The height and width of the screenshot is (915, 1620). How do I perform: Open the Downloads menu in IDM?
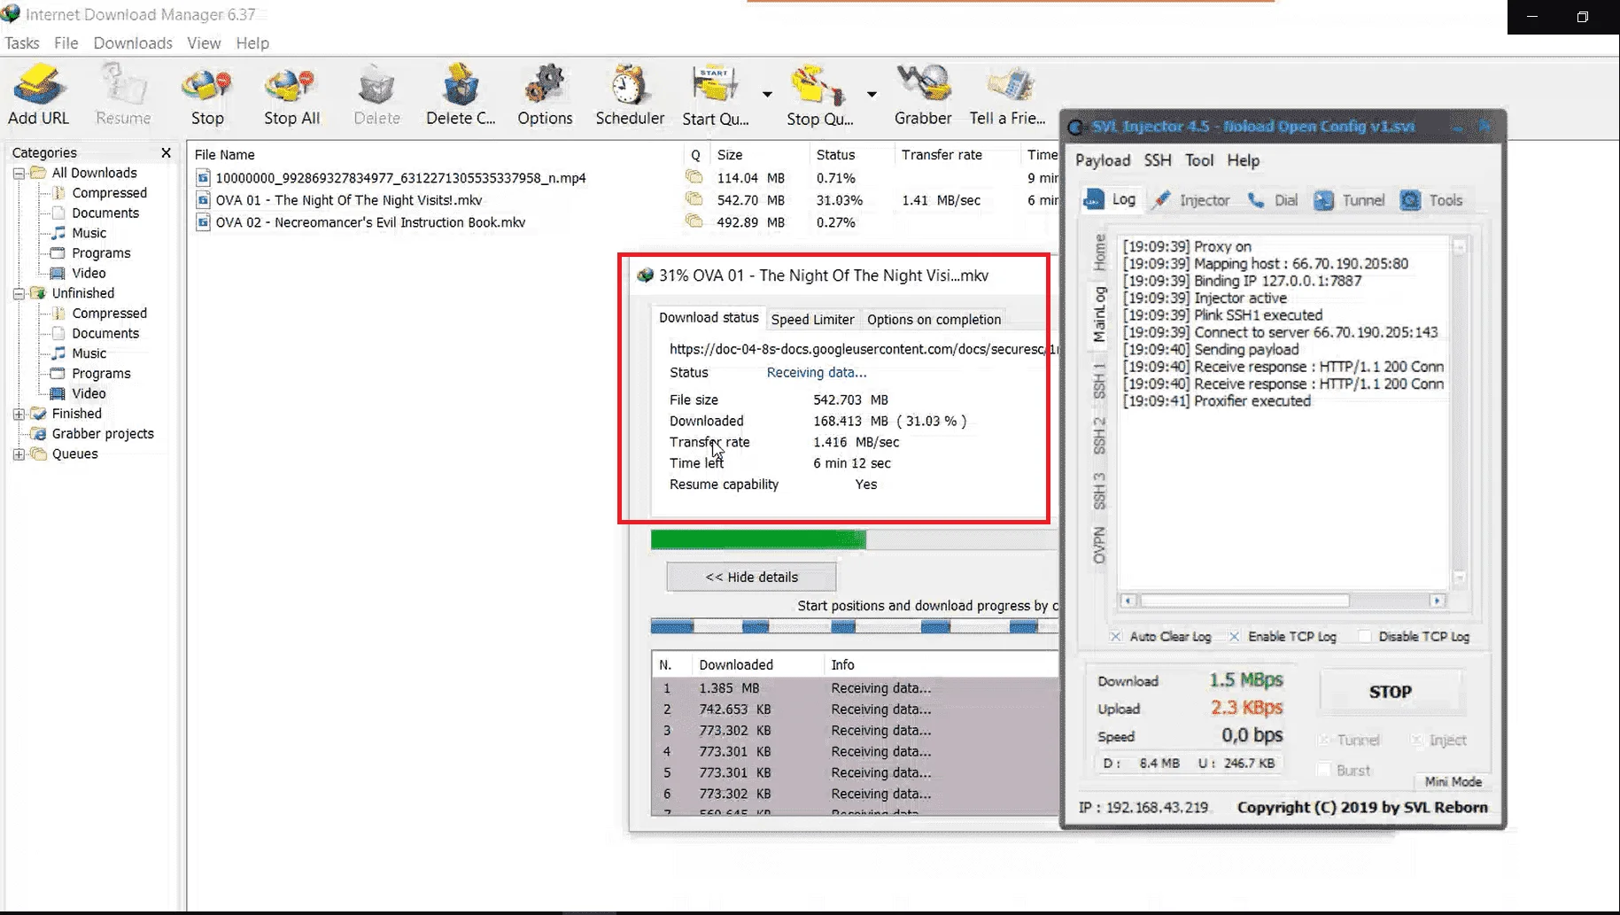point(133,43)
